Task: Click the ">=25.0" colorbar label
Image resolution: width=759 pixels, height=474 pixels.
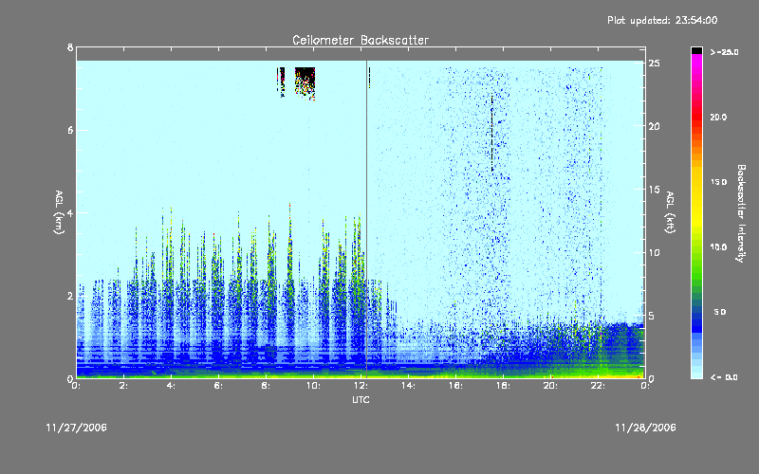Action: [x=724, y=52]
